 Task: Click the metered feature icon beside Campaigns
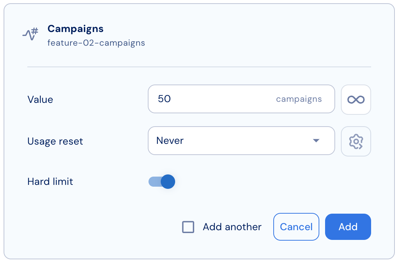tap(30, 34)
